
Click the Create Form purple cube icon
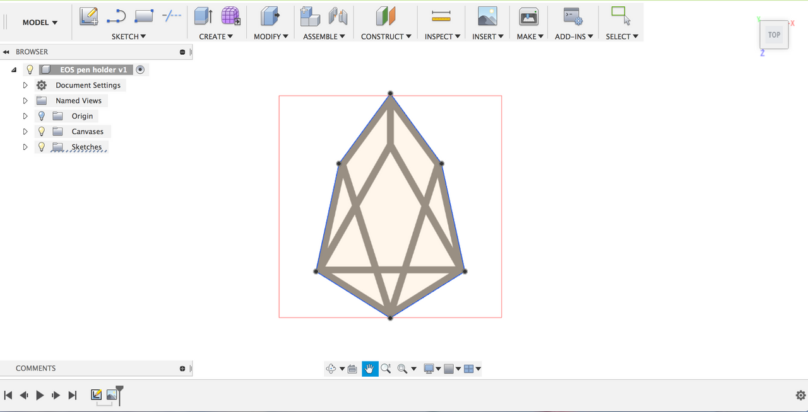pyautogui.click(x=231, y=16)
